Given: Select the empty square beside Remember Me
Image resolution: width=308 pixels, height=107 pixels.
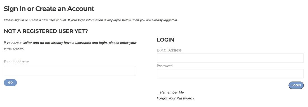Looking at the screenshot, I should click(158, 92).
